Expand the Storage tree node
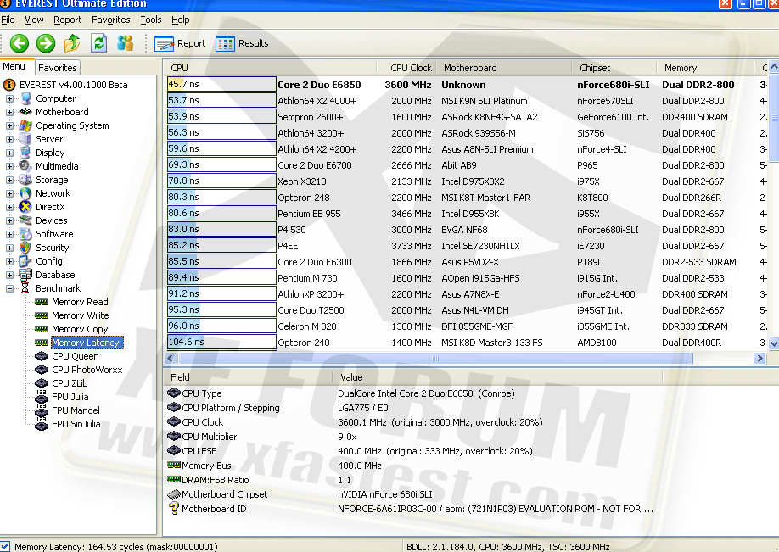 pos(9,181)
